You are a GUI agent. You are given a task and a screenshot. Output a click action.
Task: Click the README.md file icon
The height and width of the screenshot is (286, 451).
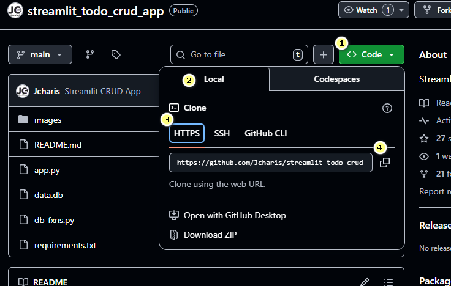23,145
